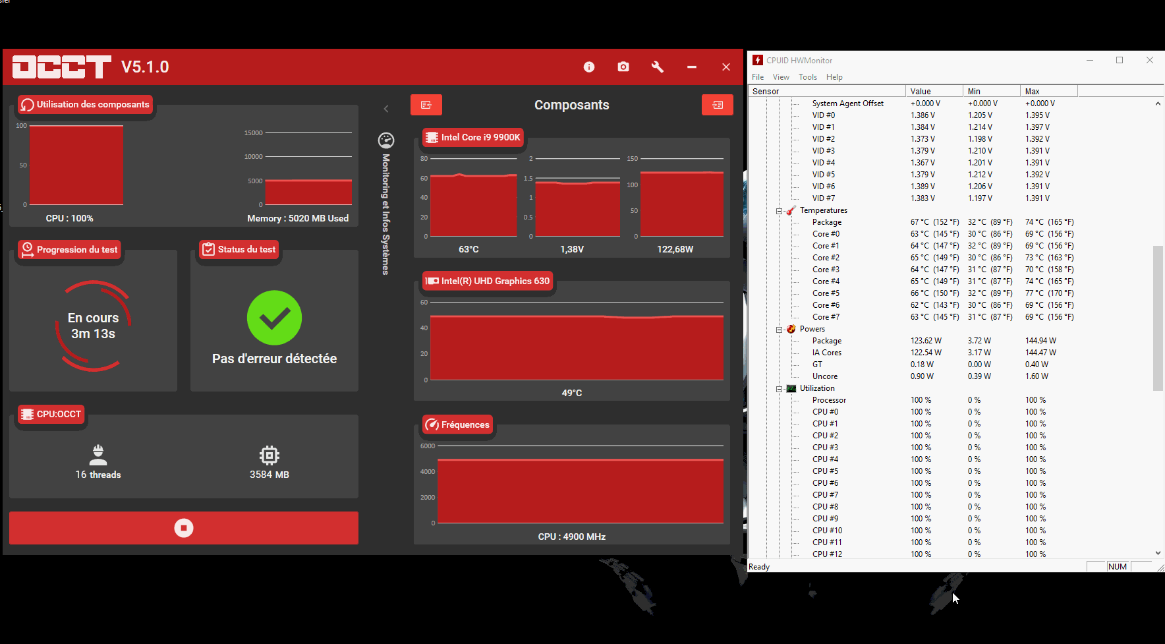
Task: Click the OCCT logo
Action: [x=62, y=67]
